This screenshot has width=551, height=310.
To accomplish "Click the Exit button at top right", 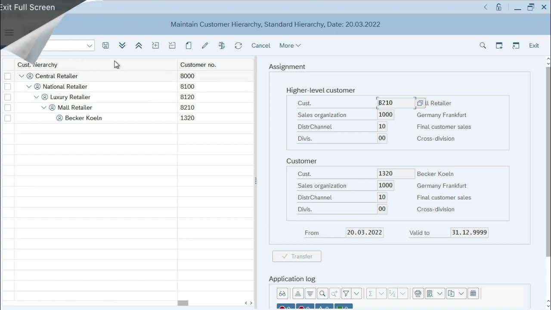I will tap(534, 46).
